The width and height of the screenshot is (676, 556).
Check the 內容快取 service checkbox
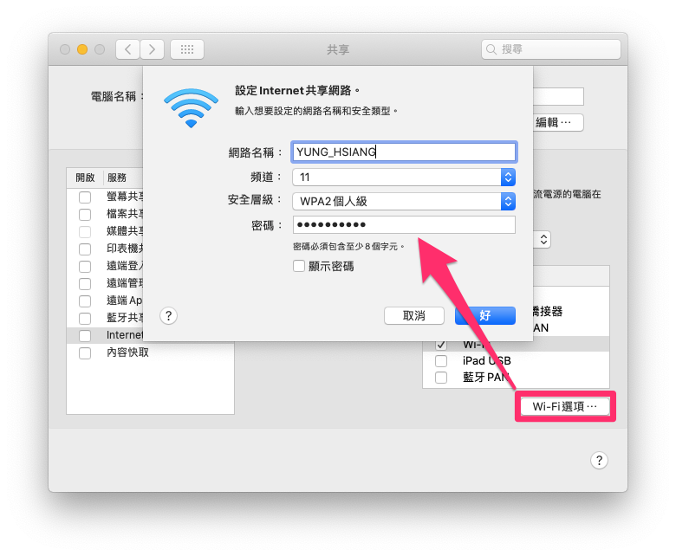85,353
